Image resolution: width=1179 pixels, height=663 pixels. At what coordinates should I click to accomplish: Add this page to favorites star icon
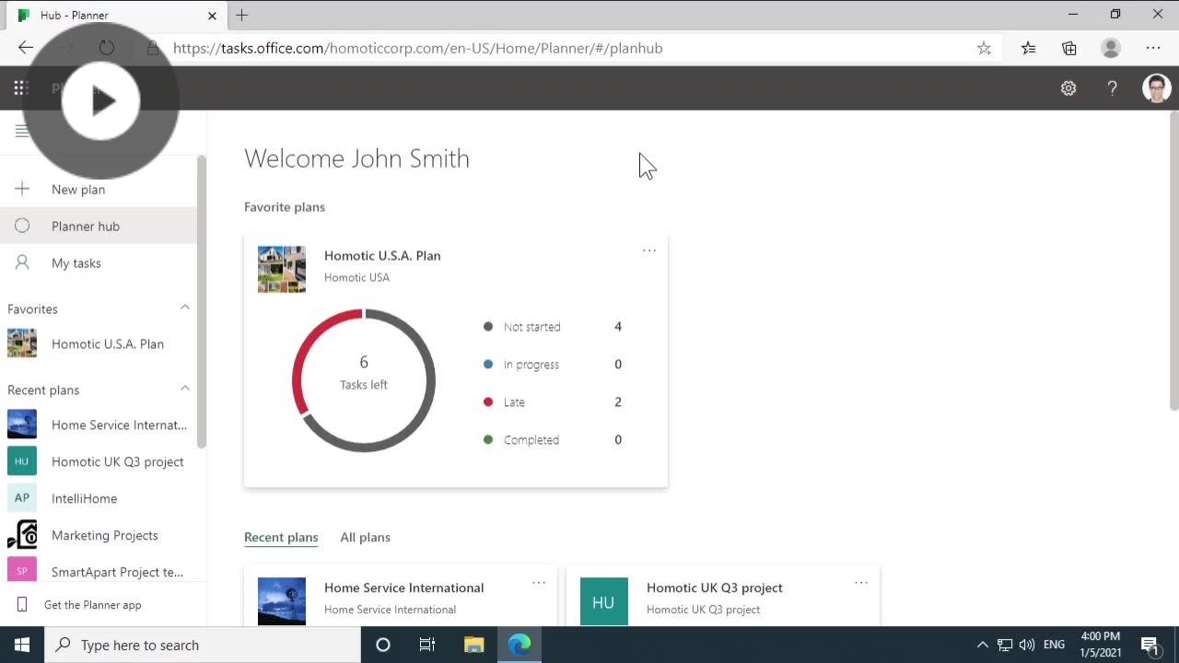coord(984,48)
